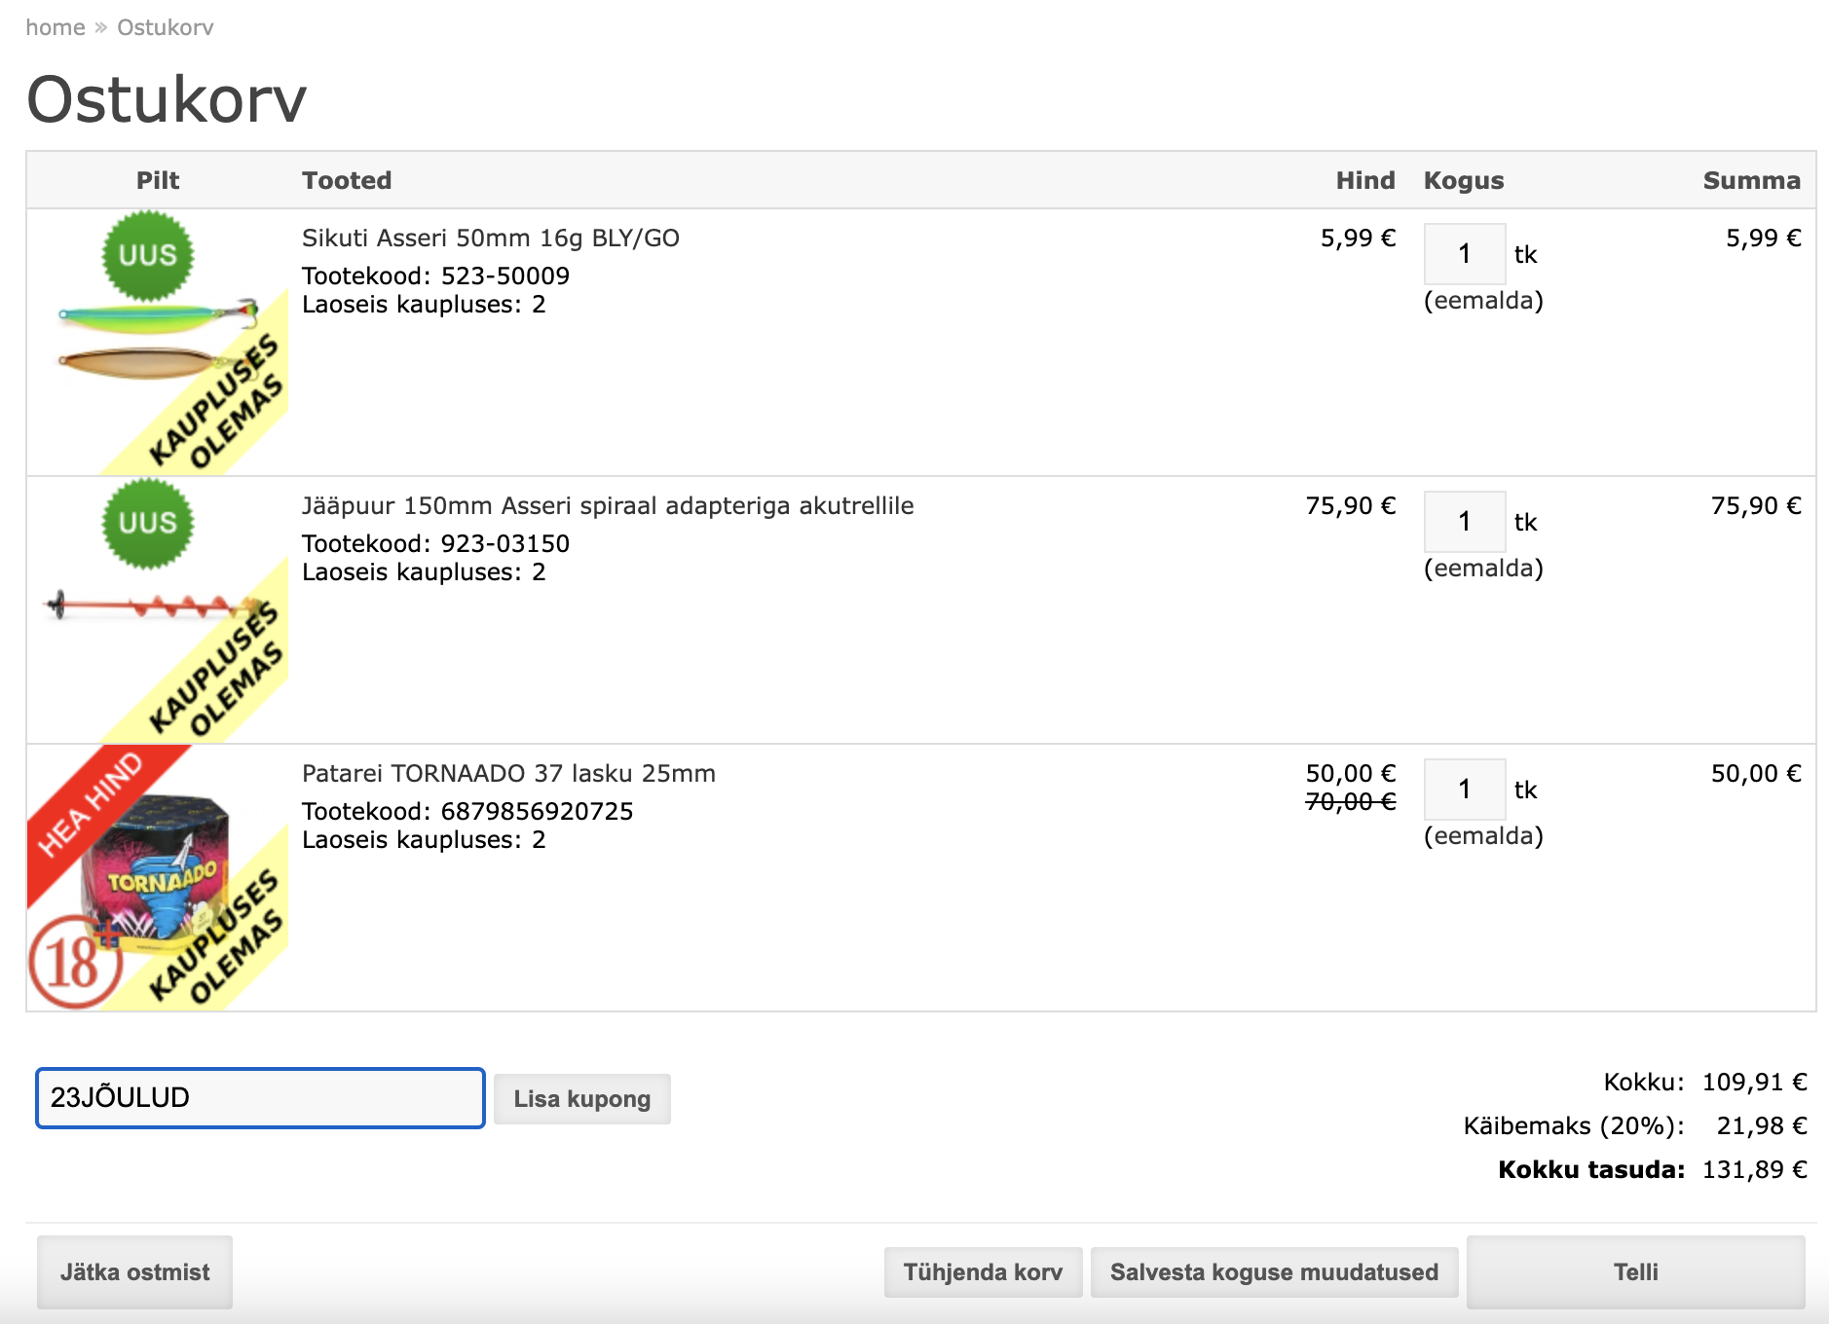Click the TORNAADO fireworks battery image
The width and height of the screenshot is (1829, 1324).
156,876
